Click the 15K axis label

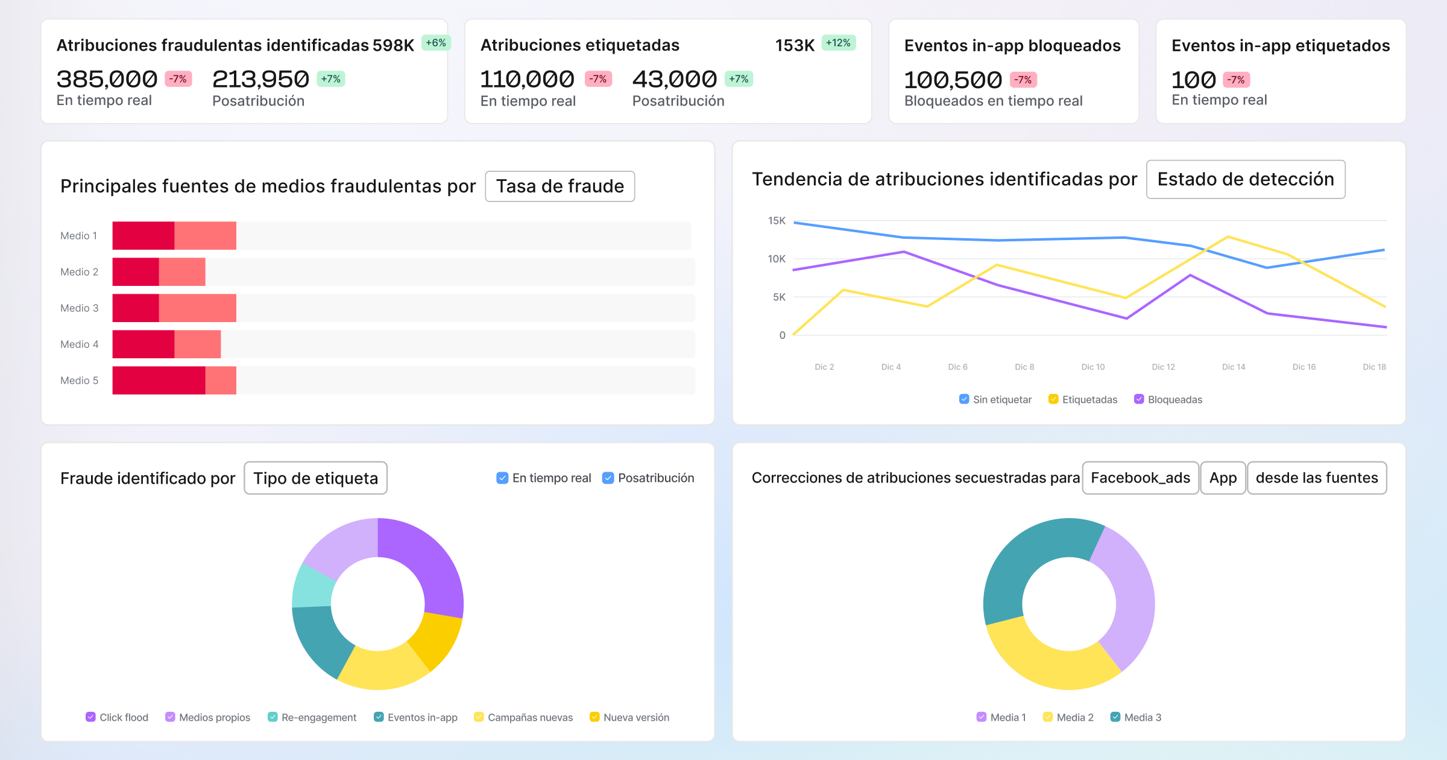coord(777,221)
